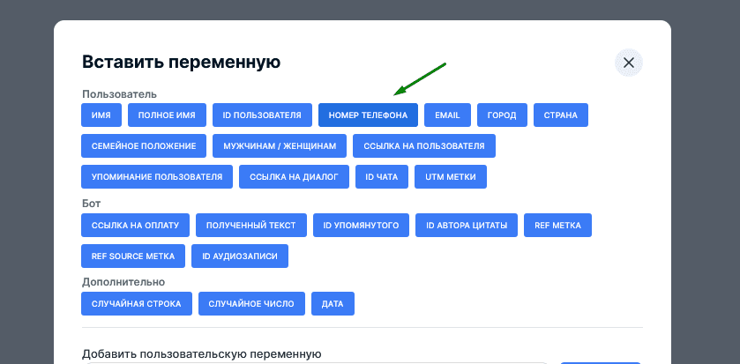Insert the СТРАНА variable
This screenshot has width=740, height=364.
[x=560, y=115]
